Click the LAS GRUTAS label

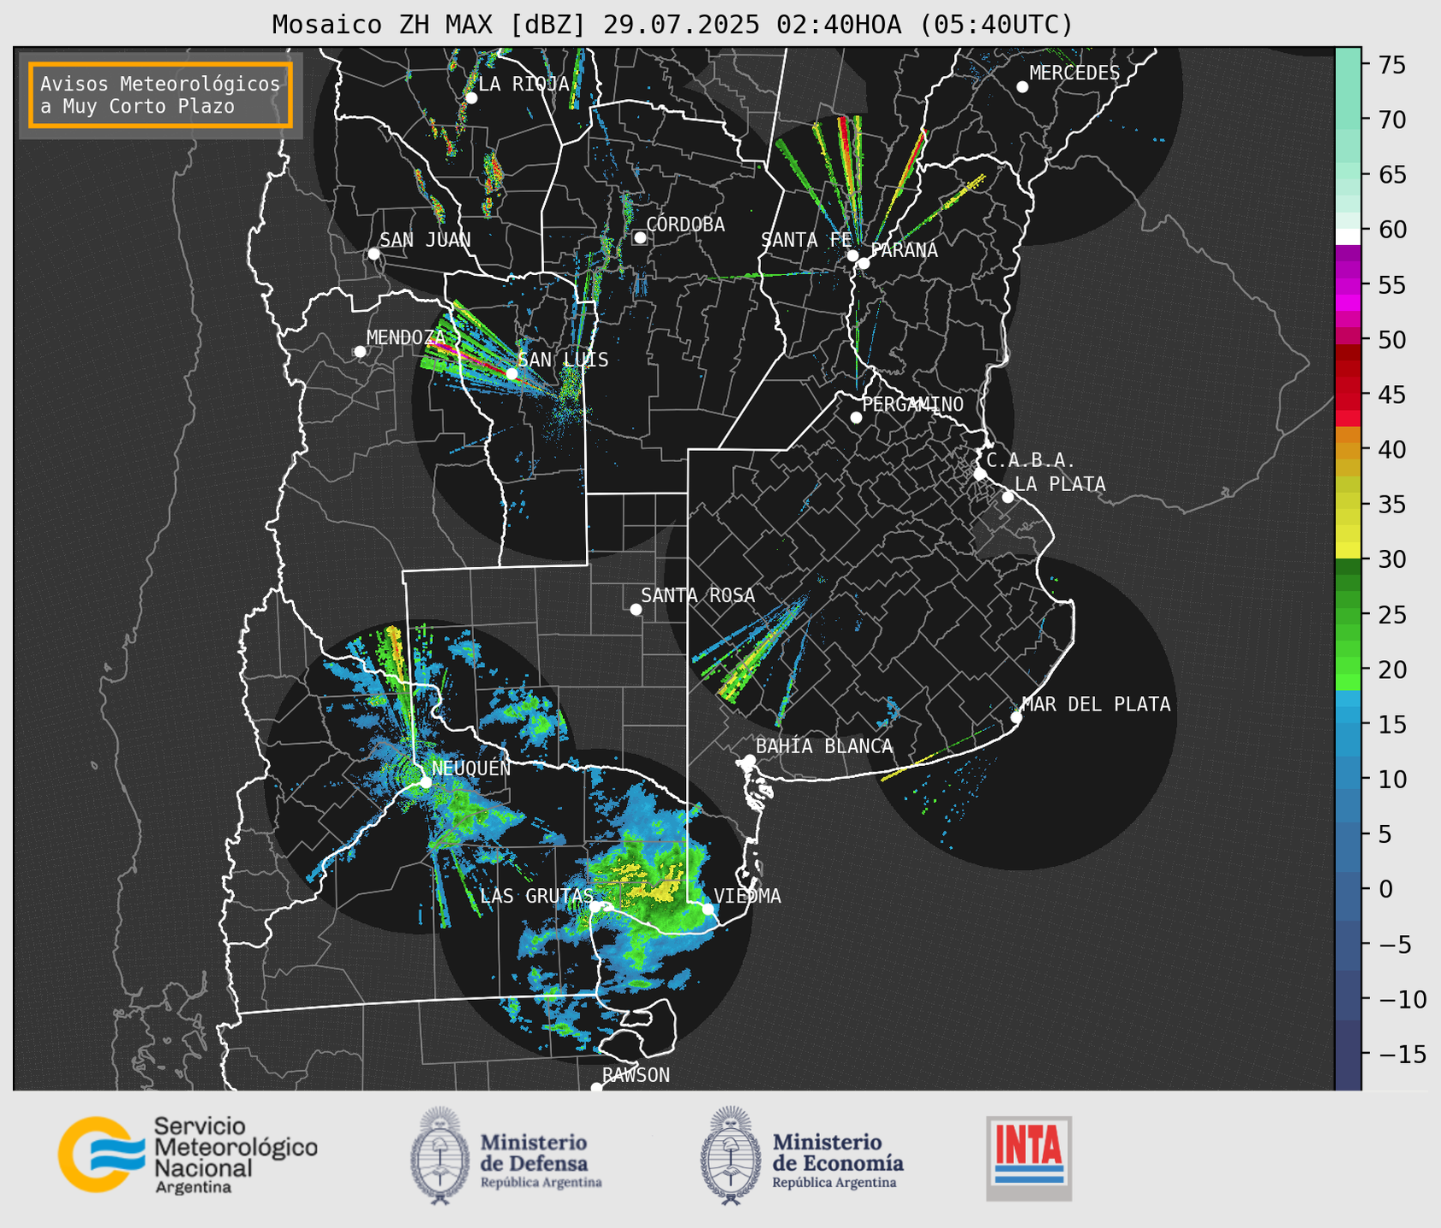tap(536, 896)
